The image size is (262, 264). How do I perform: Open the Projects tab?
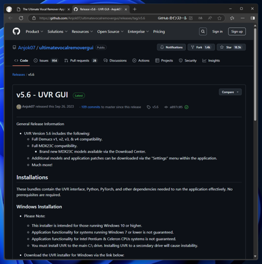[x=164, y=60]
